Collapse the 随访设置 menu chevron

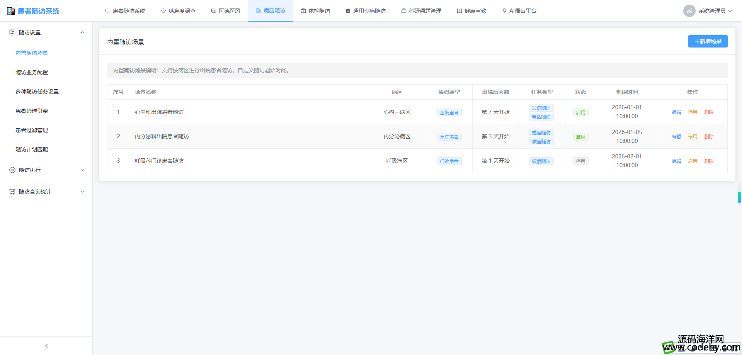click(x=82, y=32)
